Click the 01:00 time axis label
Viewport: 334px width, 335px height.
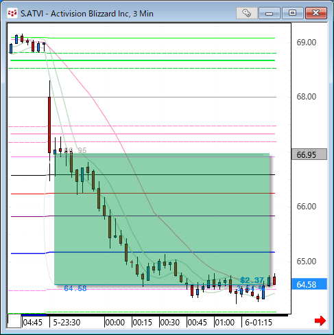[x=225, y=323]
